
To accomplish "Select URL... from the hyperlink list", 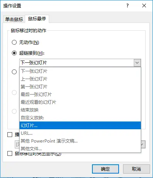I will 80,133.
